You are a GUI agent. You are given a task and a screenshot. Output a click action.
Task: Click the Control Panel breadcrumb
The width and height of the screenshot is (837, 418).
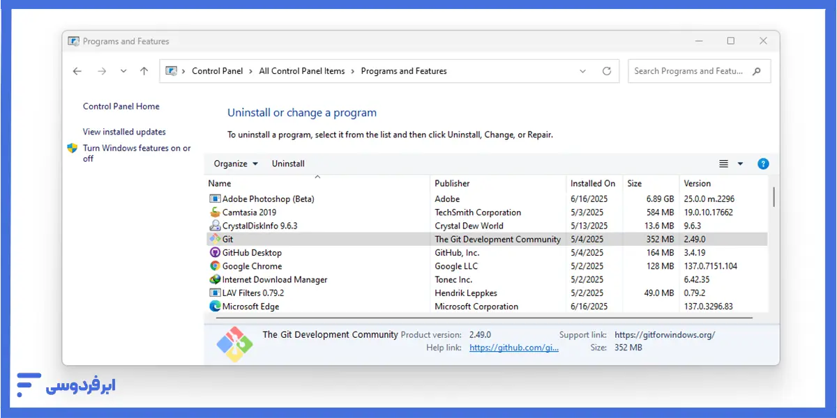click(218, 71)
